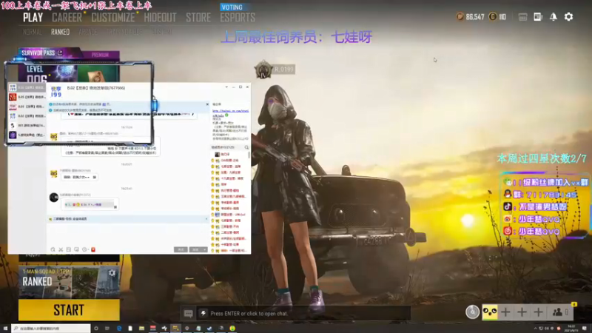
Task: Open the PUBG settings gear icon
Action: click(568, 17)
